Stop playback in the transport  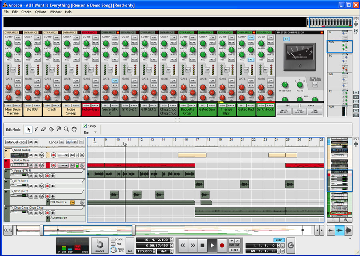202,246
